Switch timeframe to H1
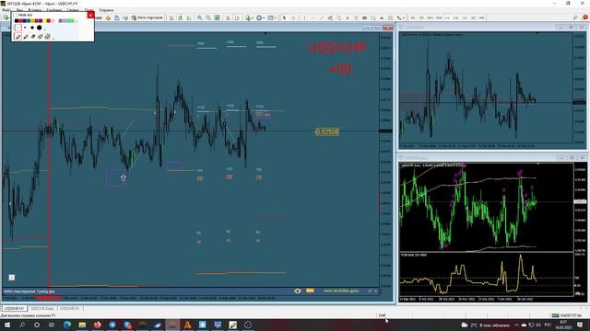This screenshot has width=590, height=331. [x=447, y=17]
